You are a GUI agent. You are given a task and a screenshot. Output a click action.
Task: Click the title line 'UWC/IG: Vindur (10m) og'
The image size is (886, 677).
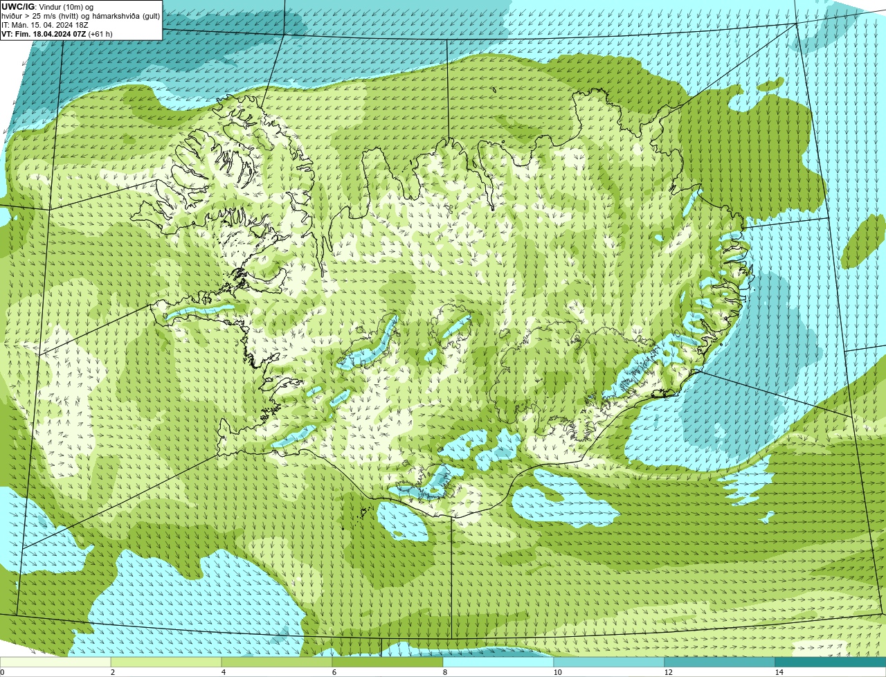point(47,7)
